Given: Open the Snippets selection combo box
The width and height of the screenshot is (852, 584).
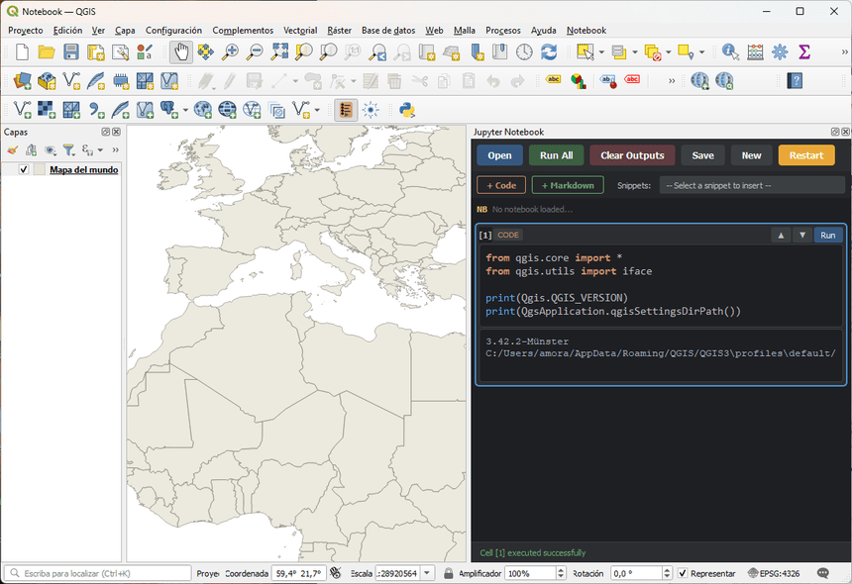Looking at the screenshot, I should pyautogui.click(x=752, y=186).
